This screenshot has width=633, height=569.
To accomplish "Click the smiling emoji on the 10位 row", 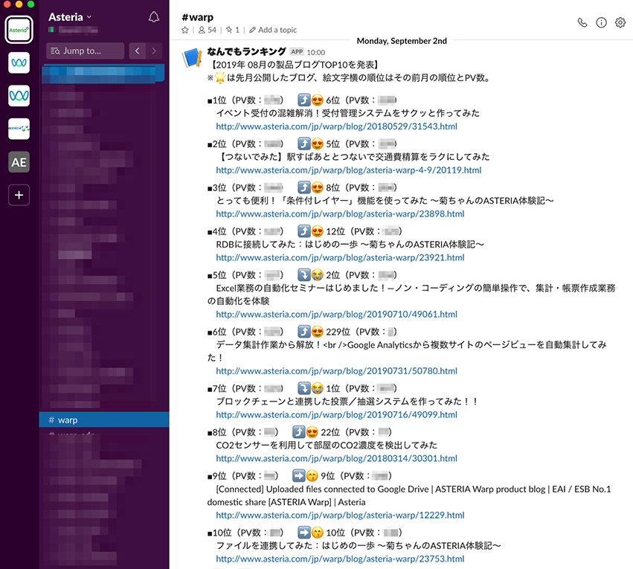I will pyautogui.click(x=318, y=533).
